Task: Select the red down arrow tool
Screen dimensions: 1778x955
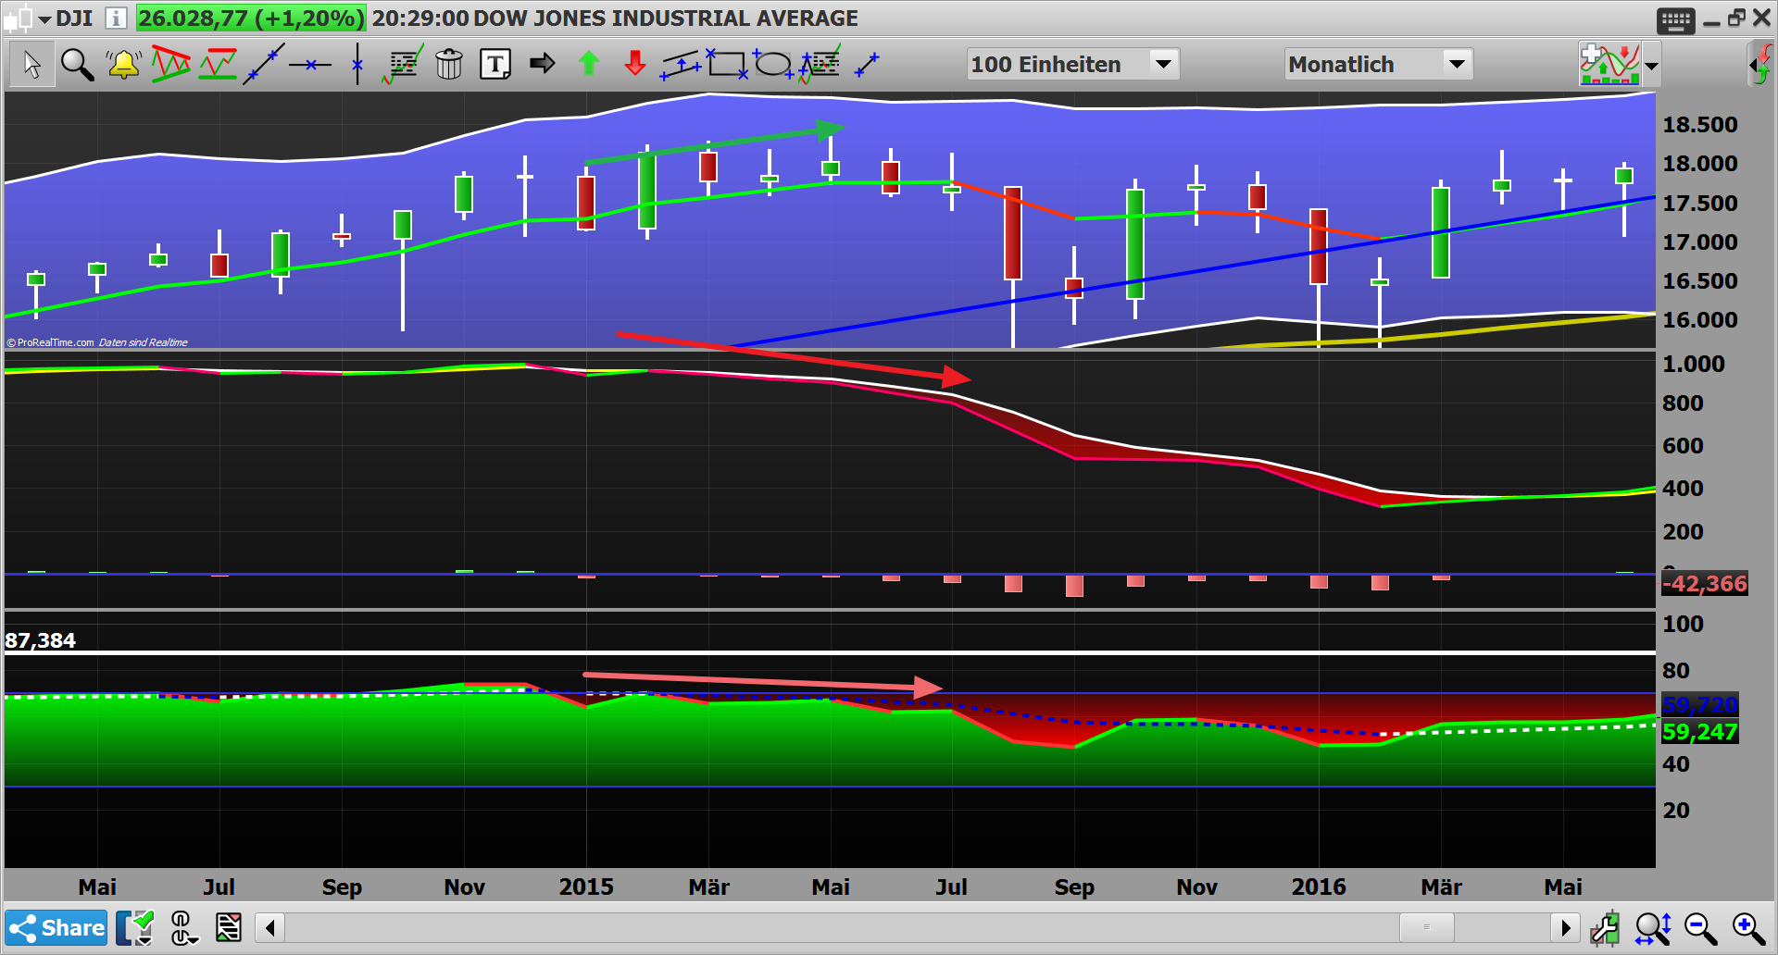Action: [x=635, y=63]
